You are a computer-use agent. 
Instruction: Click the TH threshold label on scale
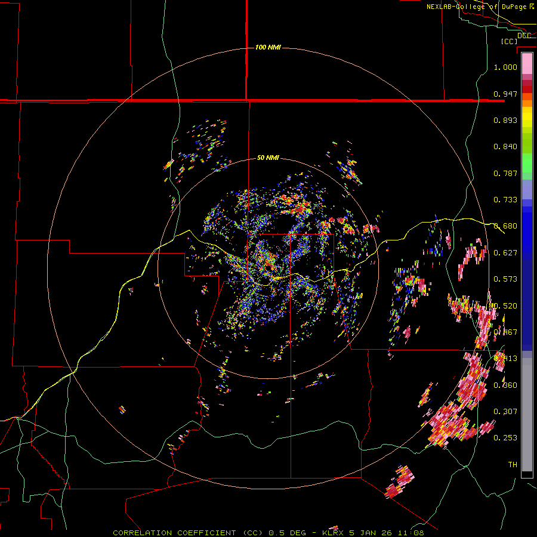click(x=513, y=465)
